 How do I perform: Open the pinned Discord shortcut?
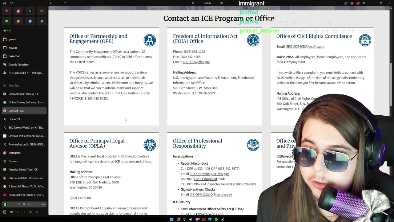point(30,21)
